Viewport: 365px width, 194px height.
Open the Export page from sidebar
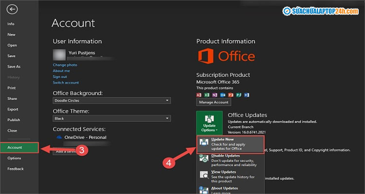coord(13,109)
